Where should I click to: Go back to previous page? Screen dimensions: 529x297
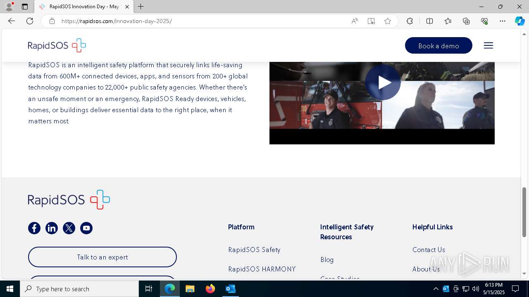point(12,21)
